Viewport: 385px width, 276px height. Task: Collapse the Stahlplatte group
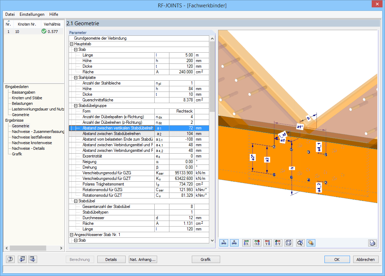pos(76,78)
